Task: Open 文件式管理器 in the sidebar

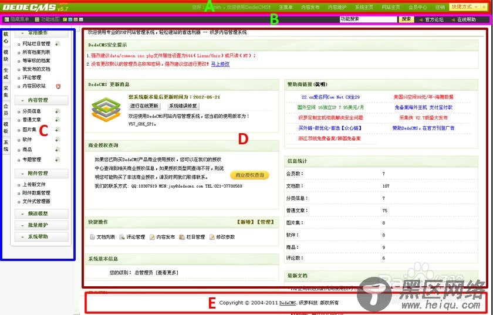Action: (x=36, y=202)
